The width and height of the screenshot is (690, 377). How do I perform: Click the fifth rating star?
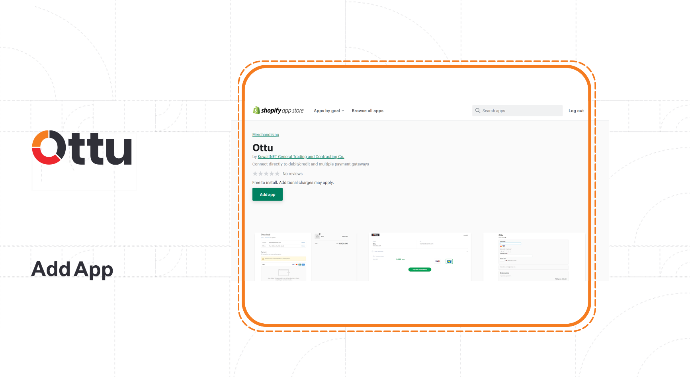pyautogui.click(x=277, y=174)
